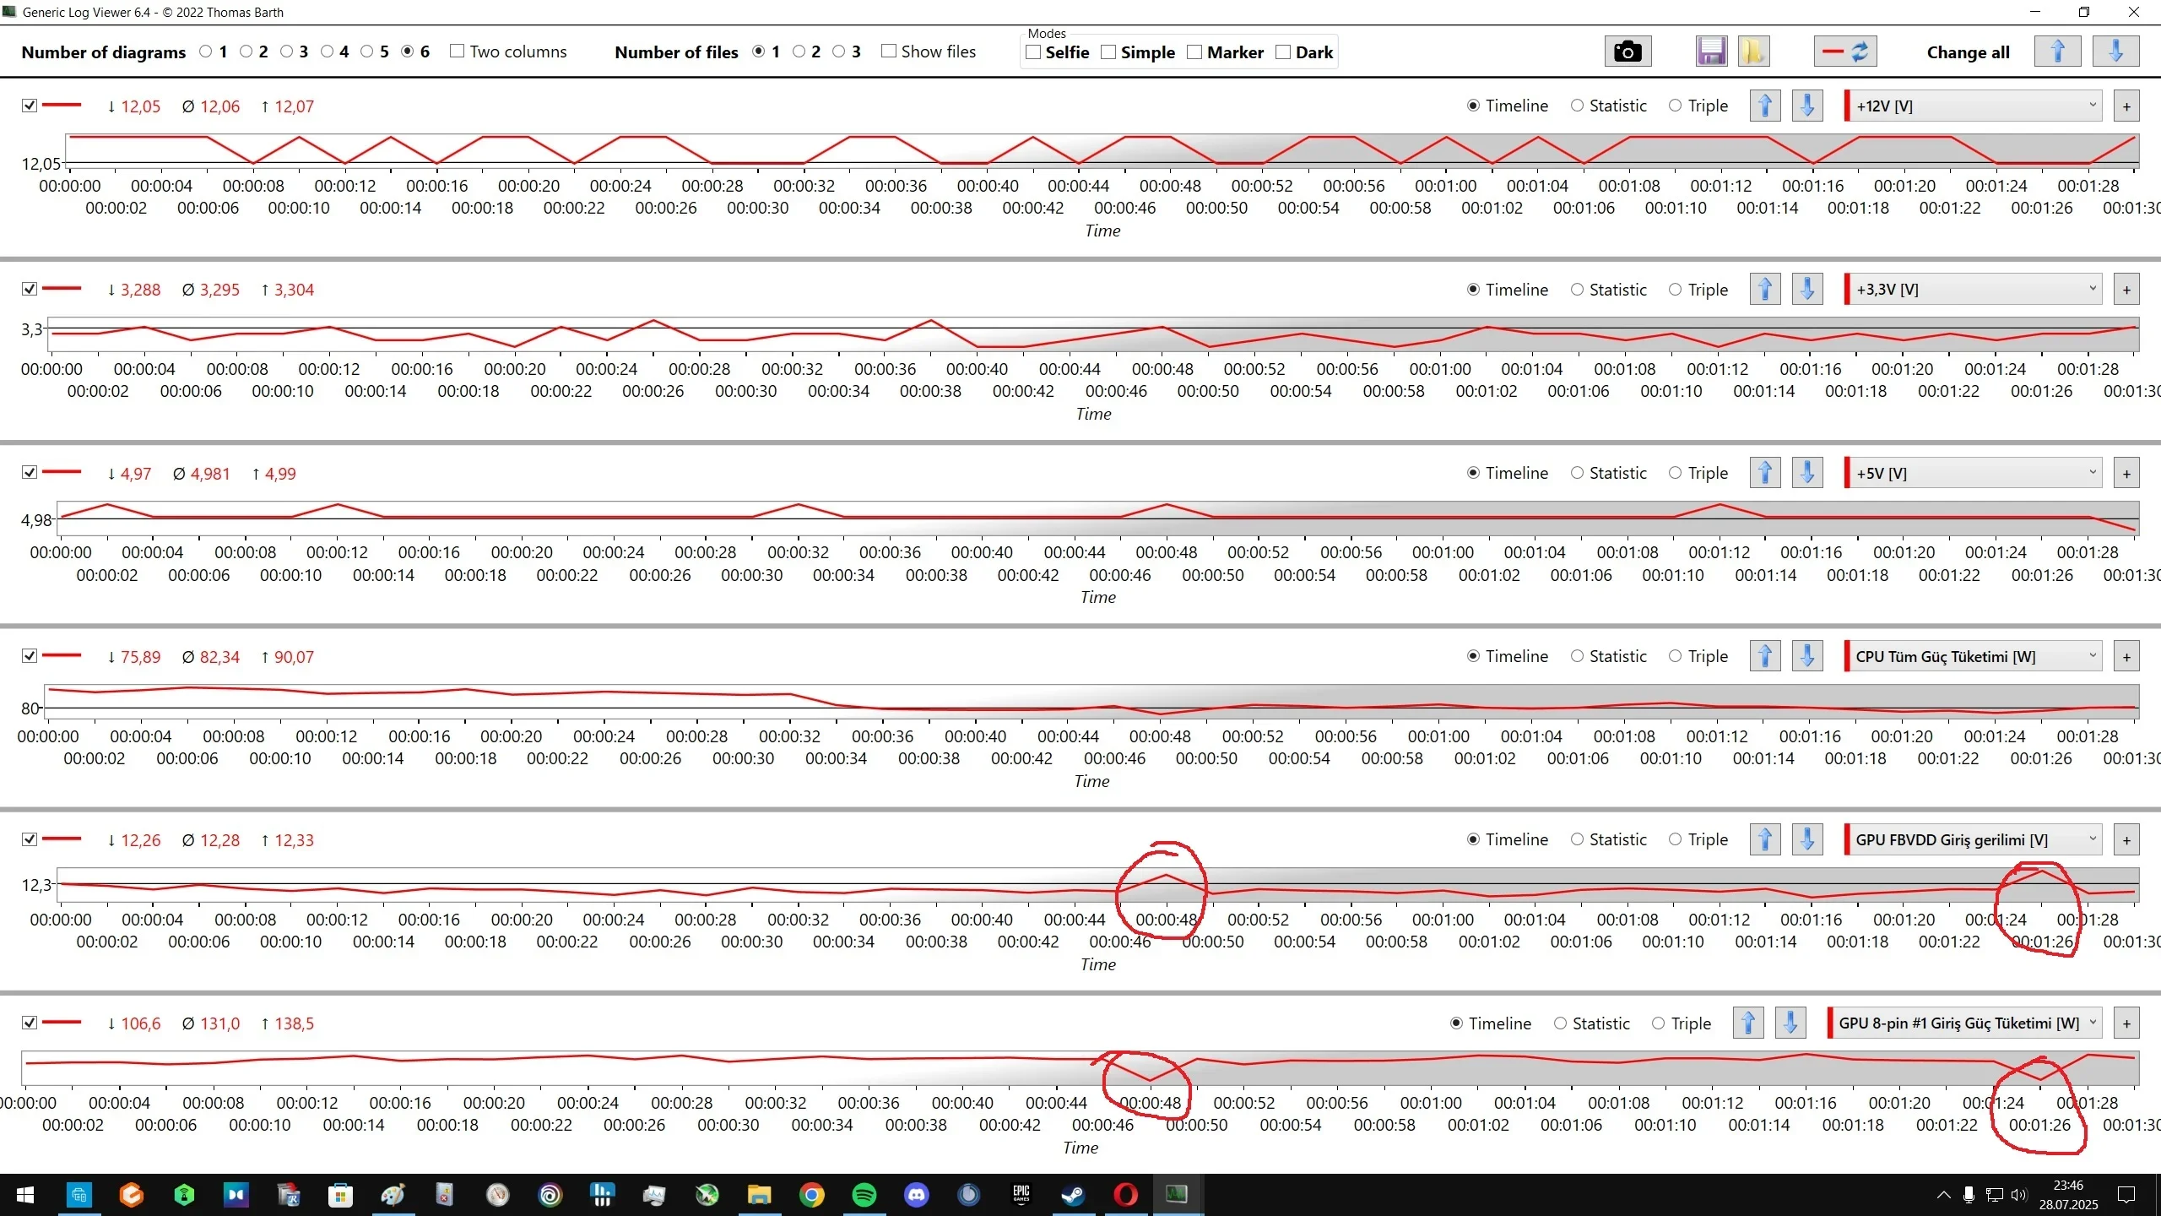The height and width of the screenshot is (1216, 2161).
Task: Tick the Two columns checkbox
Action: coord(458,52)
